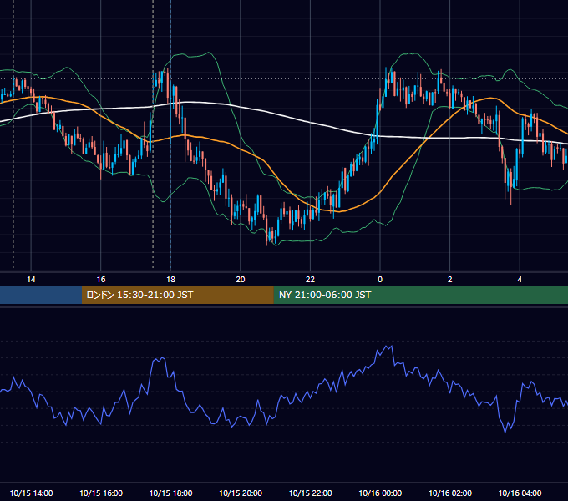
Task: Click the 10/16 04:00 time label
Action: click(x=520, y=493)
